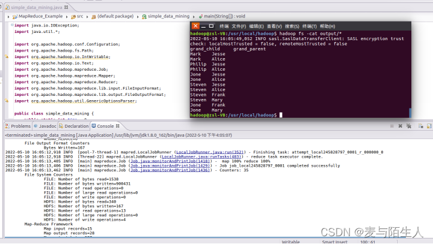
Task: Click Remove All Terminated Launches icon
Action: [409, 126]
